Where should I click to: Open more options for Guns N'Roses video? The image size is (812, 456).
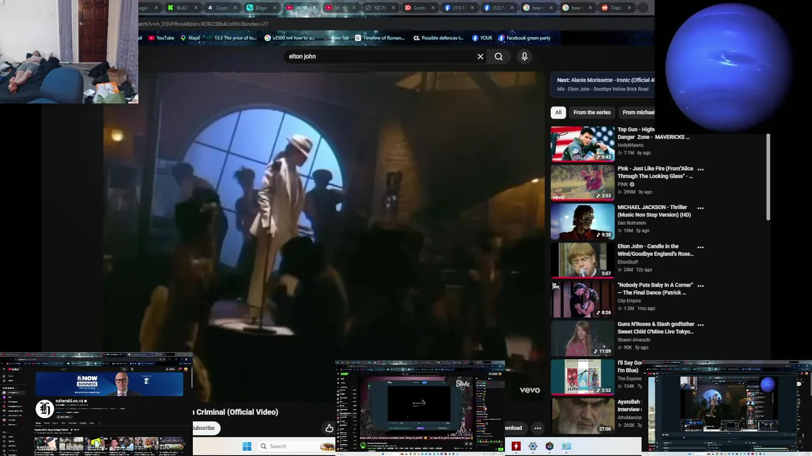tap(700, 325)
